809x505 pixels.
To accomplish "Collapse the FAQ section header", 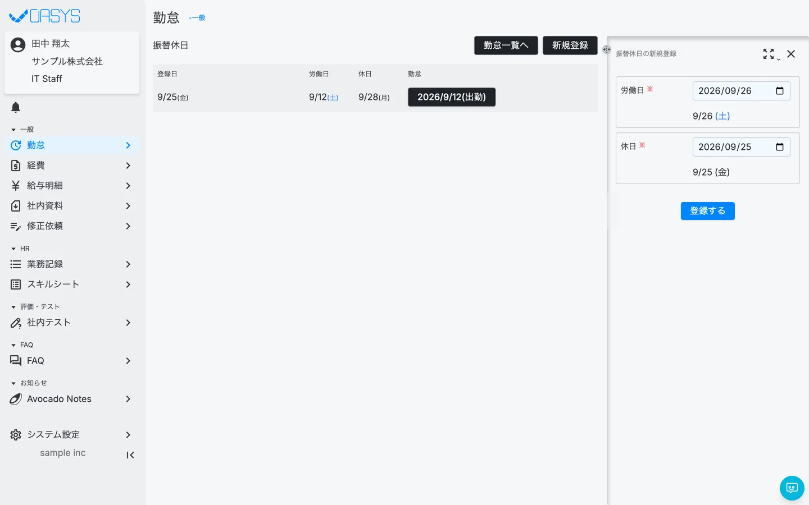I will [22, 345].
